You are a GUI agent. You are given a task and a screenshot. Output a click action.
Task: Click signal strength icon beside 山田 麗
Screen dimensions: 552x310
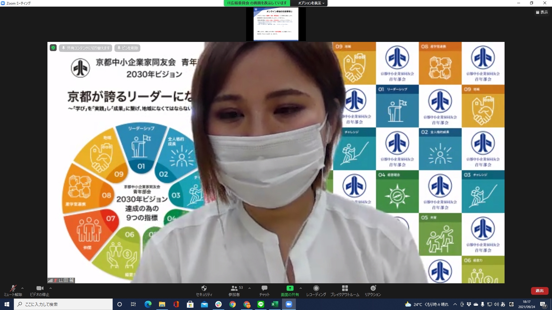click(50, 280)
